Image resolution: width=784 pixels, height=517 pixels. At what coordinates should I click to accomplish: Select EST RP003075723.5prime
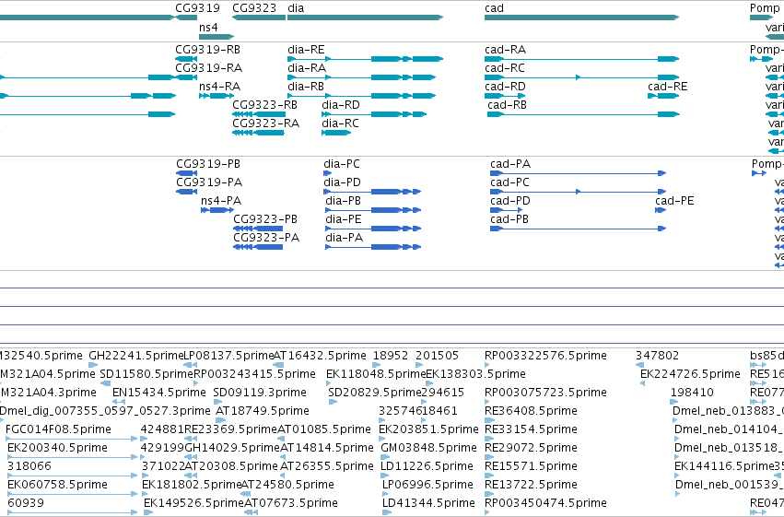pyautogui.click(x=545, y=393)
